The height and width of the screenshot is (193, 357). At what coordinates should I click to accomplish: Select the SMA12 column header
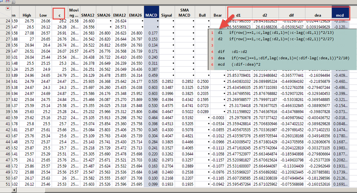88,15
